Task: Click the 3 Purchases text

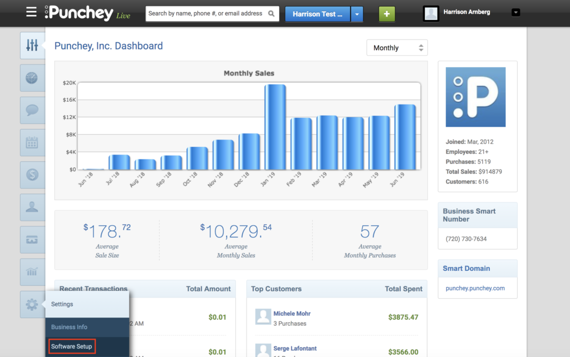Action: point(289,323)
